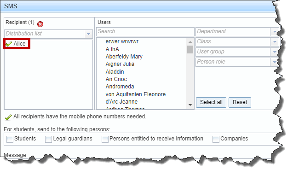Screen dimensions: 293x175
Task: Enable the Students checkbox
Action: [10, 139]
